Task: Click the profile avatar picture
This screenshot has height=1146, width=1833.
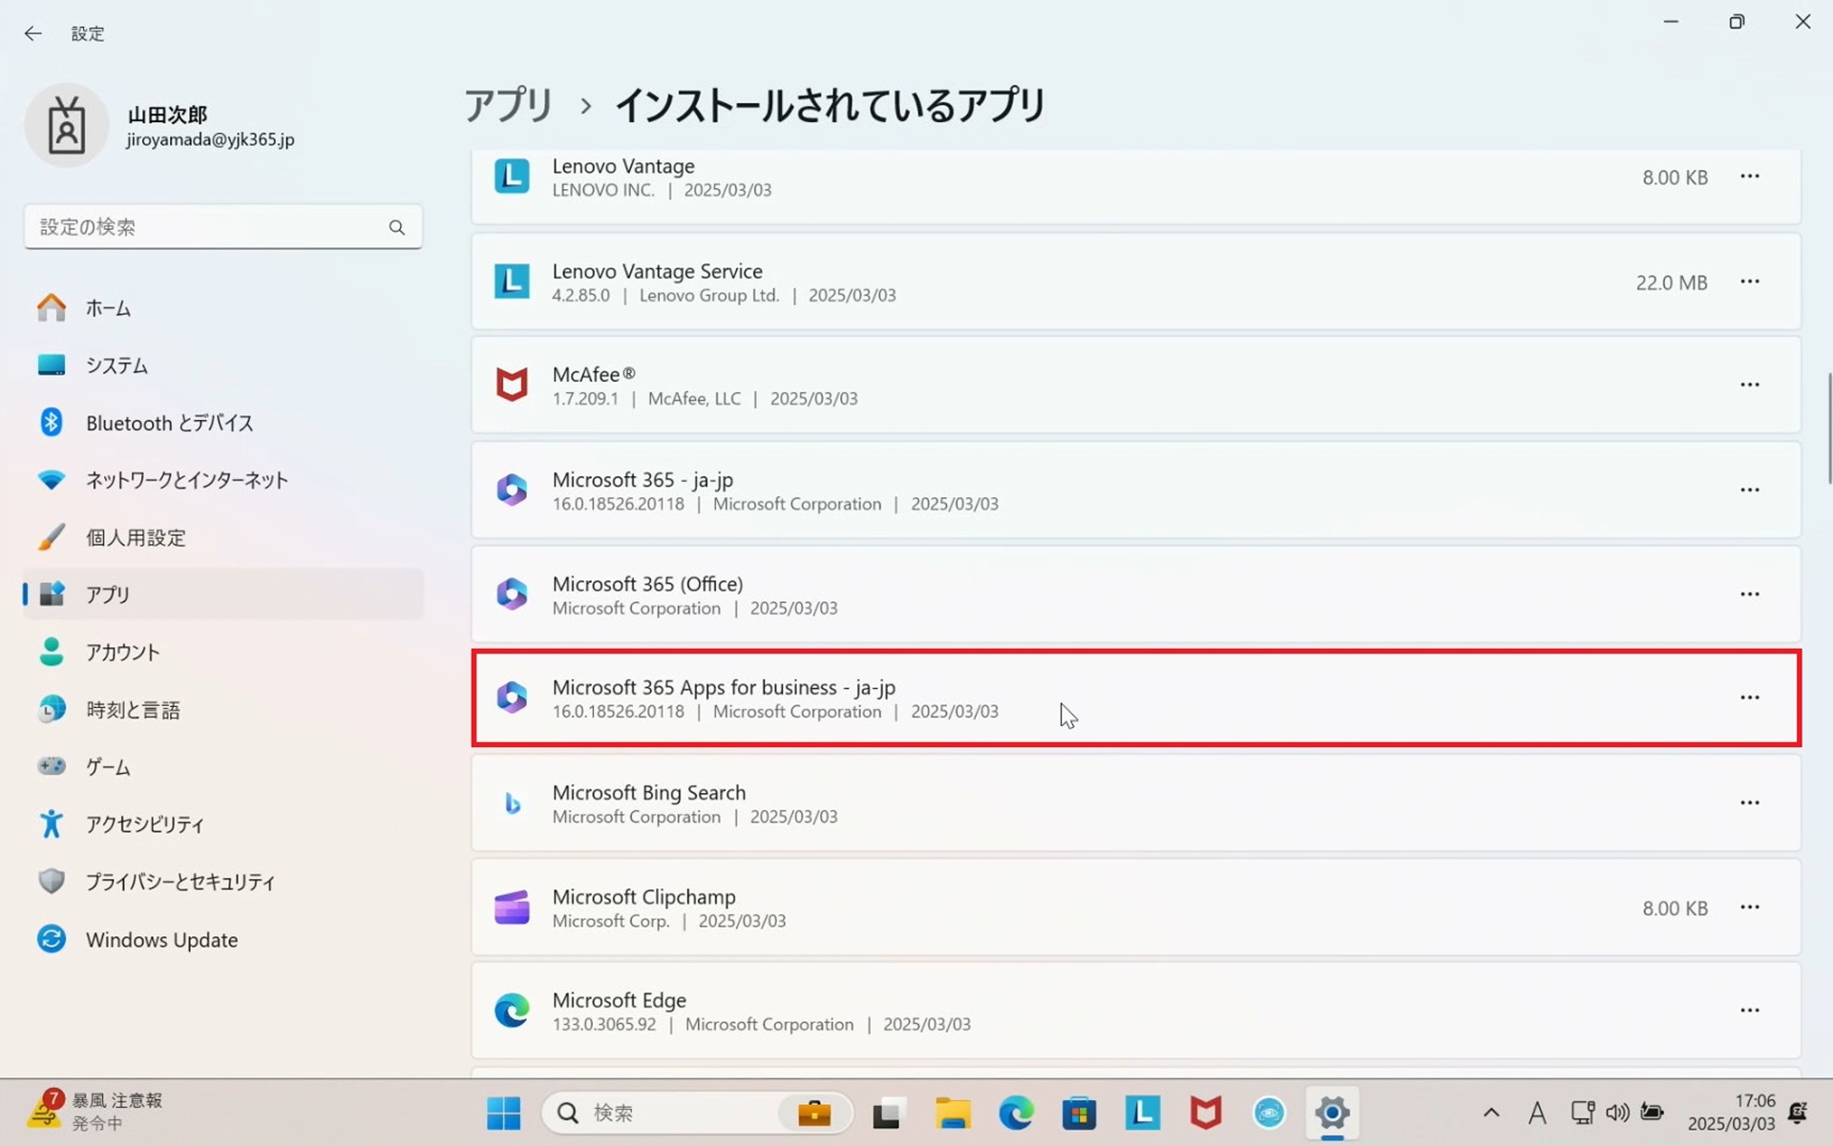Action: coord(67,126)
